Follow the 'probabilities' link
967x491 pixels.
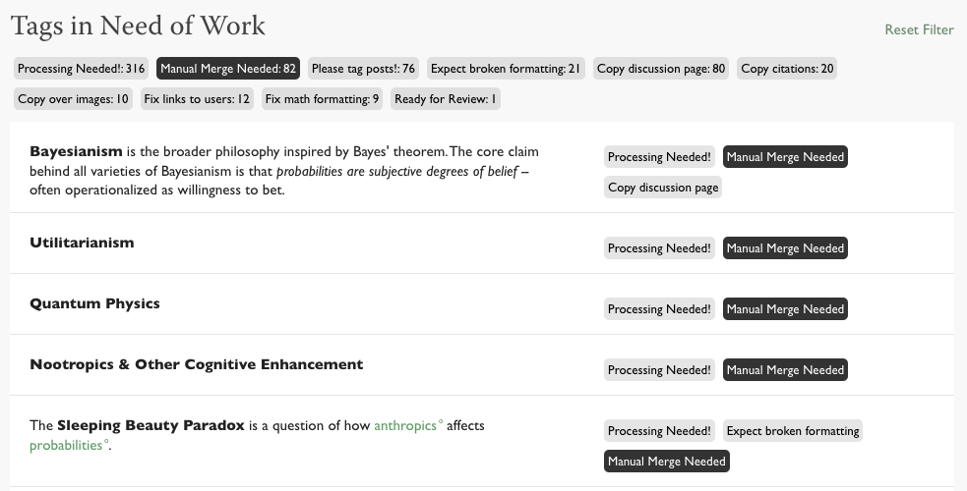[x=66, y=445]
